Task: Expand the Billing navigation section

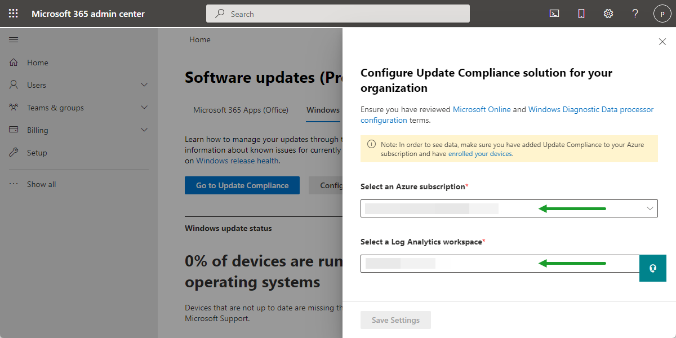Action: tap(37, 130)
